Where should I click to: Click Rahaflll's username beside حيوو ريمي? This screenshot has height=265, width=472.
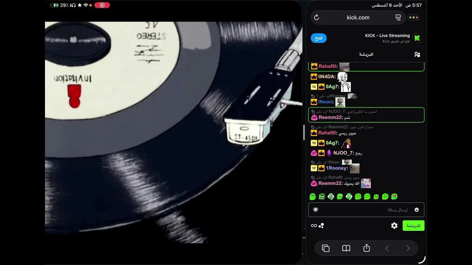[x=327, y=133]
